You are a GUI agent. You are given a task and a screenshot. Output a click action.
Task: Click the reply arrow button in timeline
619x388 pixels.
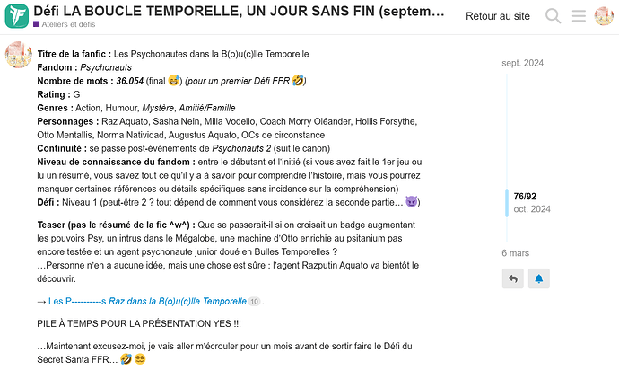(x=513, y=279)
